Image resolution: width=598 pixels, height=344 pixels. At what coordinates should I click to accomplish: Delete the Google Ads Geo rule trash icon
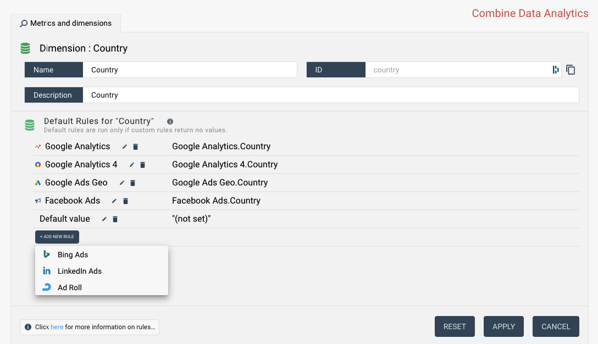pyautogui.click(x=132, y=183)
